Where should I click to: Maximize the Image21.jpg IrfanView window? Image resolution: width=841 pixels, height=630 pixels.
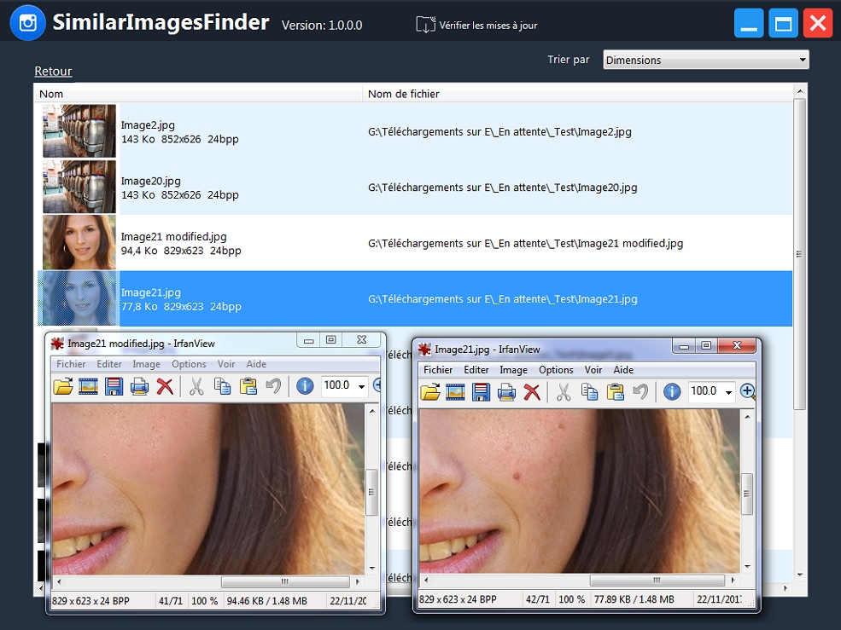[x=706, y=345]
